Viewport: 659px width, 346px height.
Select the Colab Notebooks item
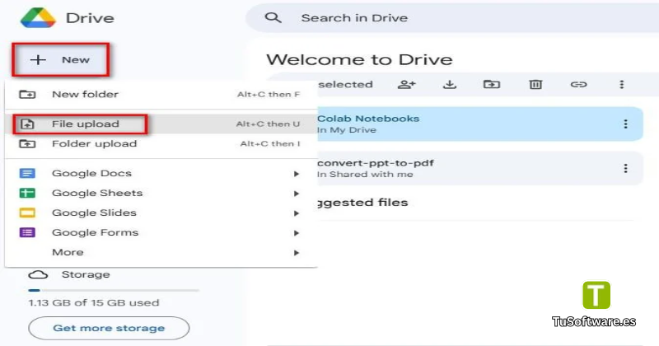480,124
